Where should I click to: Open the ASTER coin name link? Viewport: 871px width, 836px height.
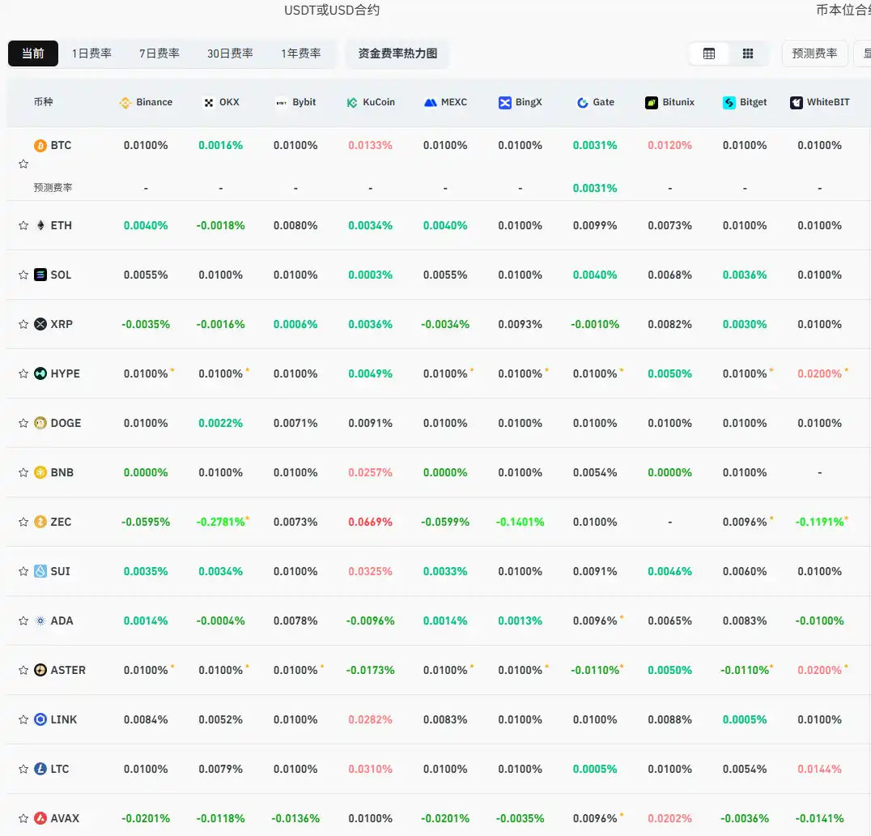[68, 671]
